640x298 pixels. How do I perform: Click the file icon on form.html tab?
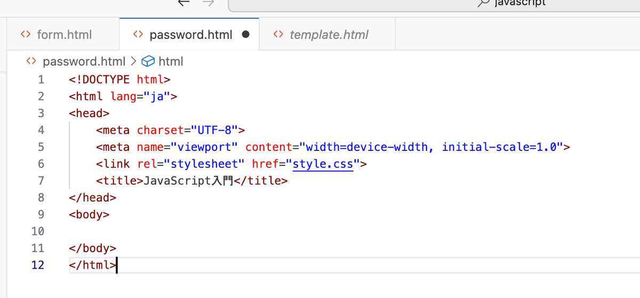coord(25,35)
